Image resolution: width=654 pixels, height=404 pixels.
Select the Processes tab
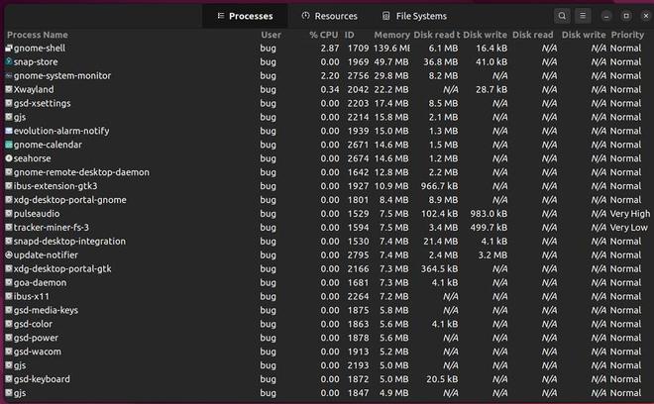[245, 16]
